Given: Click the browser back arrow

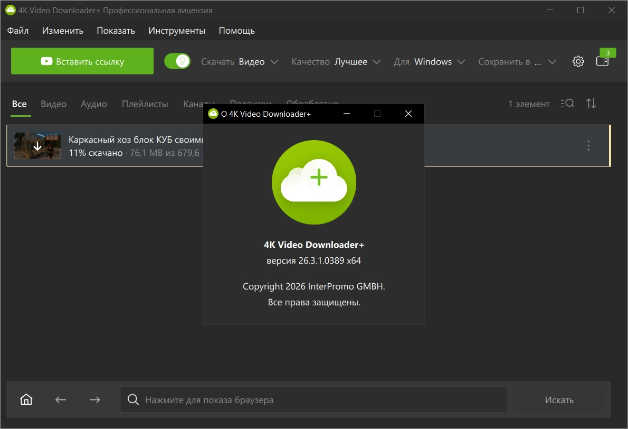Looking at the screenshot, I should [61, 399].
